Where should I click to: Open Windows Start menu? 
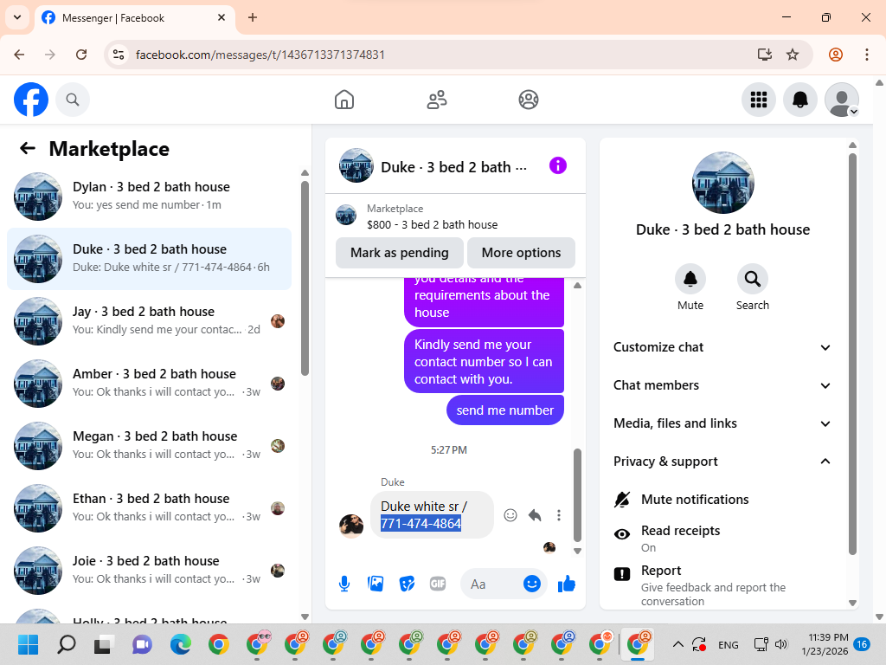28,644
